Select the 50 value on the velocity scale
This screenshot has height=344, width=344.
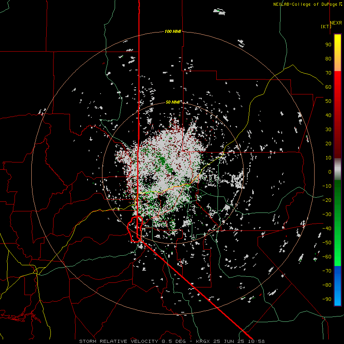(x=328, y=101)
